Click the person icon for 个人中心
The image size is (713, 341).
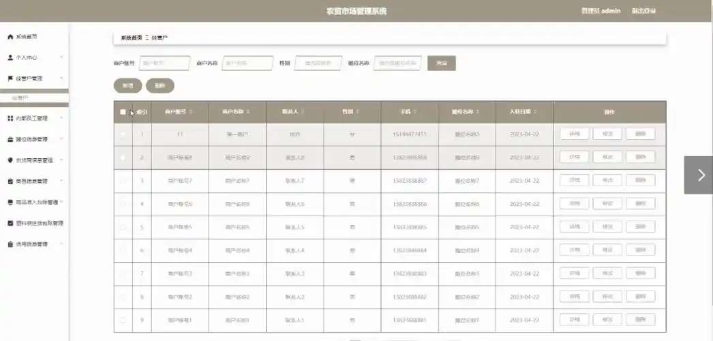[x=10, y=58]
